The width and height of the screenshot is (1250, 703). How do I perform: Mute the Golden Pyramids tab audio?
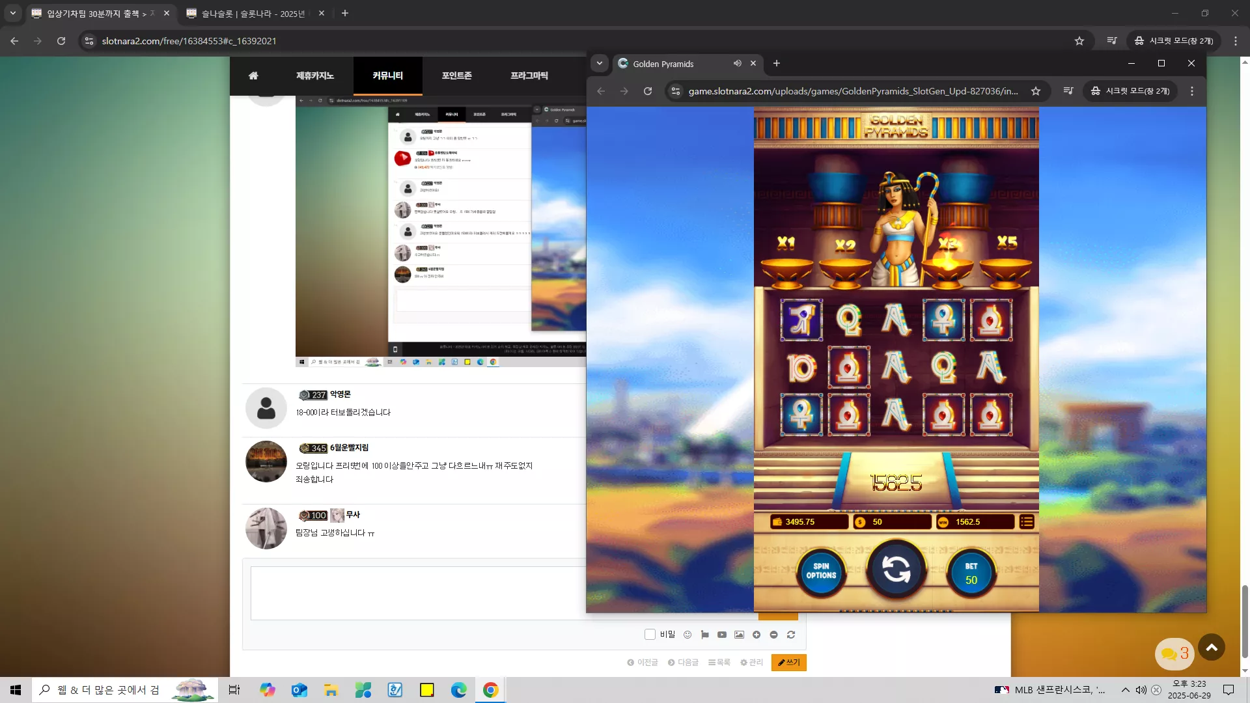click(x=737, y=63)
